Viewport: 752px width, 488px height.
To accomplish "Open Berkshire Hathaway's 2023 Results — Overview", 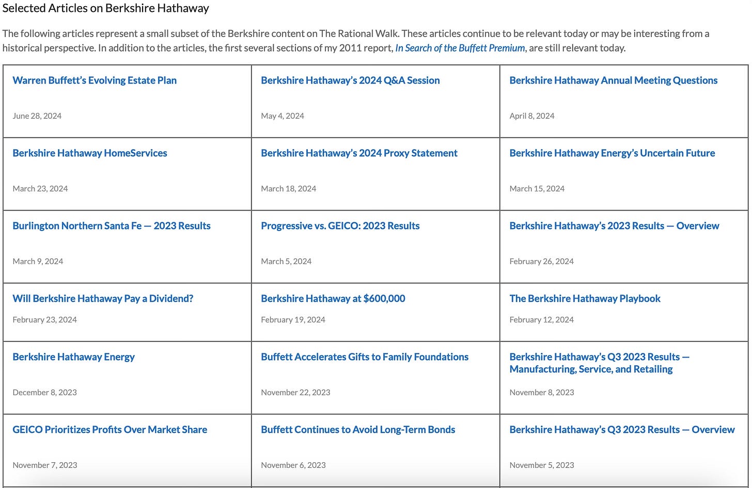I will [614, 226].
